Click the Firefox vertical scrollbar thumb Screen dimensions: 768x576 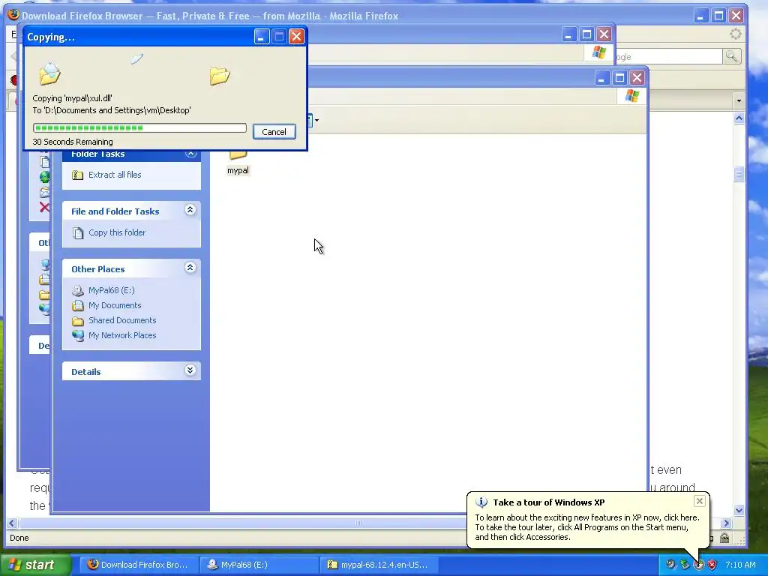coord(739,174)
